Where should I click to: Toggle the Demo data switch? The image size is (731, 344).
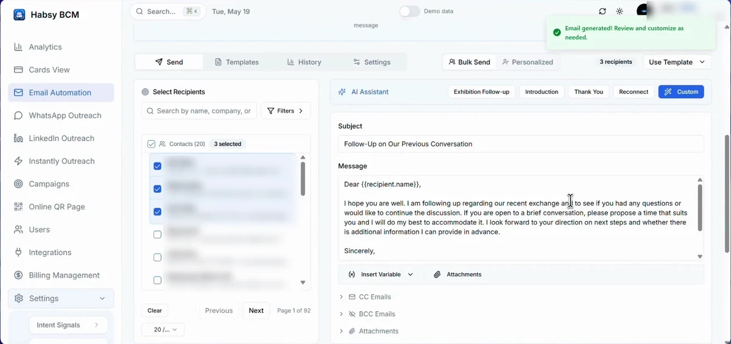coord(410,12)
